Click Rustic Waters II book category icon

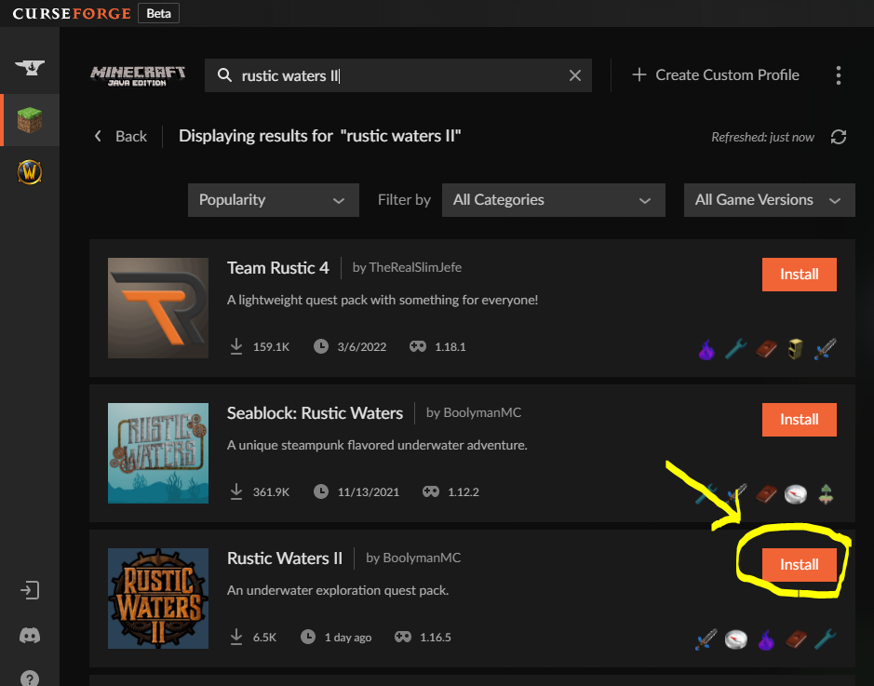click(x=796, y=639)
